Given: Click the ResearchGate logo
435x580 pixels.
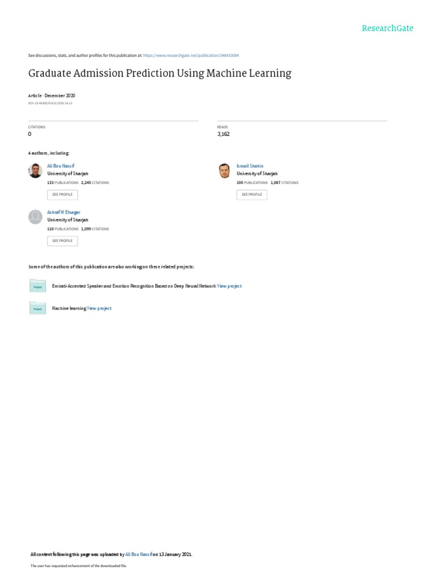Looking at the screenshot, I should [x=387, y=28].
